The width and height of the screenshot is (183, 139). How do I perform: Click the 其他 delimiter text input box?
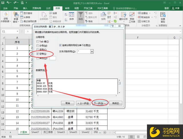(53, 58)
